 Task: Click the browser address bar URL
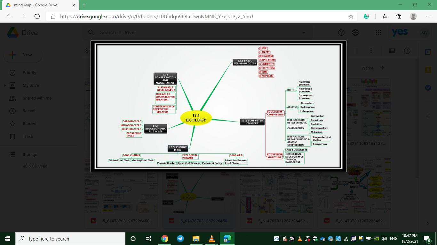(157, 16)
